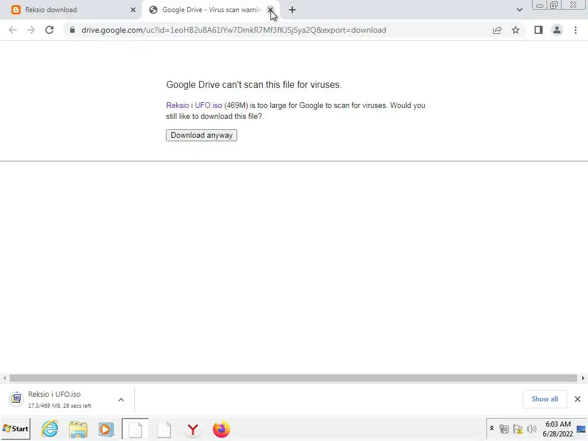This screenshot has width=588, height=441.
Task: Select the active blank-page taskbar item
Action: pyautogui.click(x=135, y=429)
